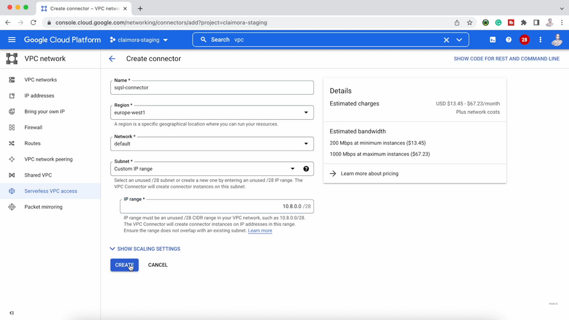Viewport: 569px width, 320px height.
Task: Click the browser address bar URL
Action: (x=161, y=23)
